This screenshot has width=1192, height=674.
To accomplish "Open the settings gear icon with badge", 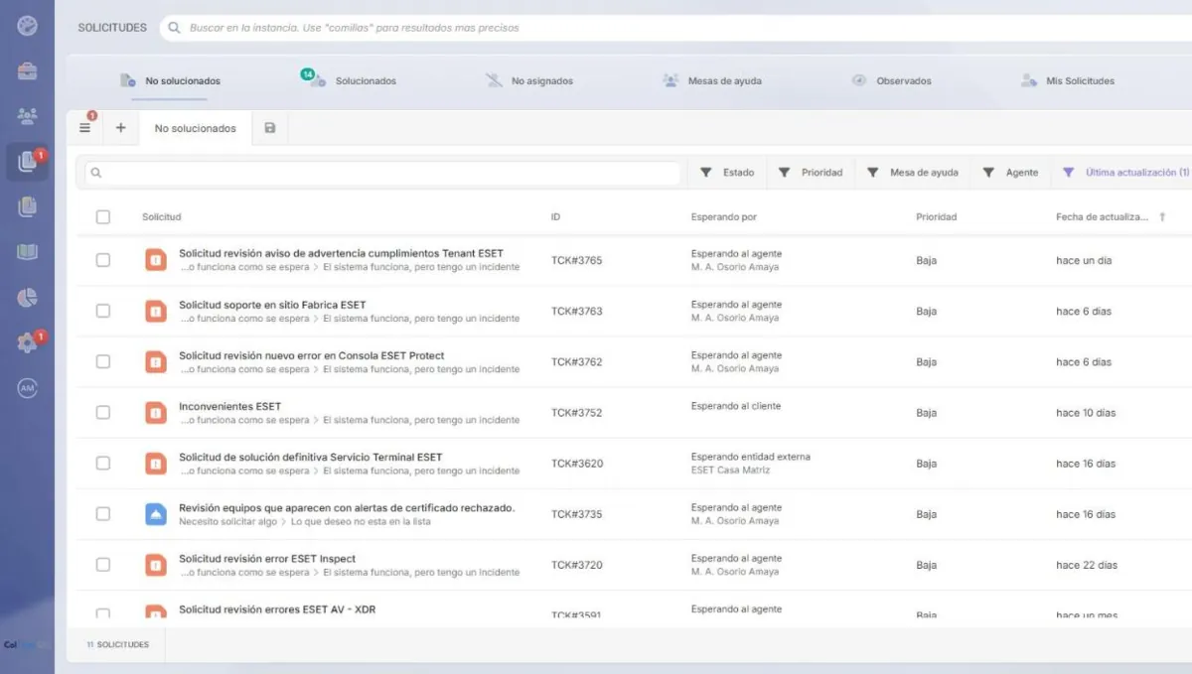I will click(27, 342).
